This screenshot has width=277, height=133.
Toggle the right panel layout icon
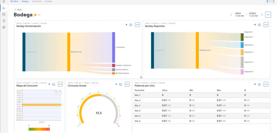[x=273, y=2]
